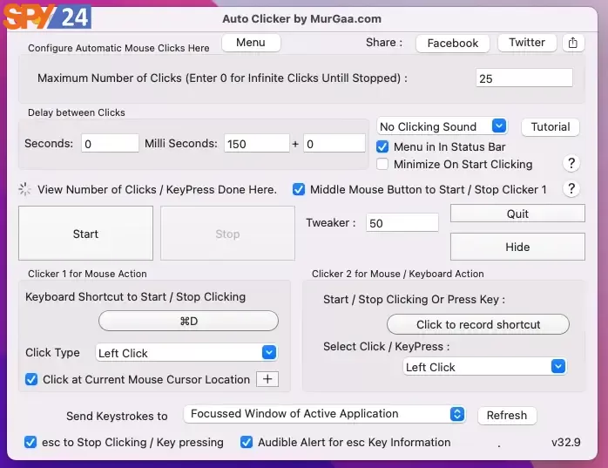Image resolution: width=608 pixels, height=468 pixels.
Task: Focus the Seconds delay field
Action: (x=110, y=143)
